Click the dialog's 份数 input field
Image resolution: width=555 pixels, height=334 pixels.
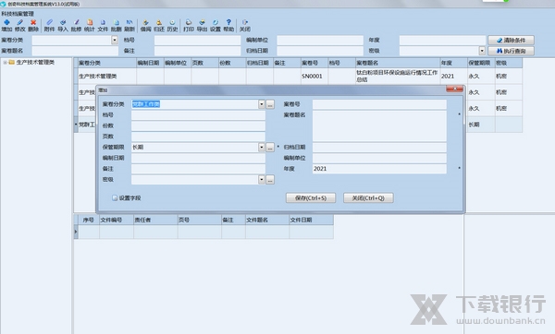pos(198,126)
